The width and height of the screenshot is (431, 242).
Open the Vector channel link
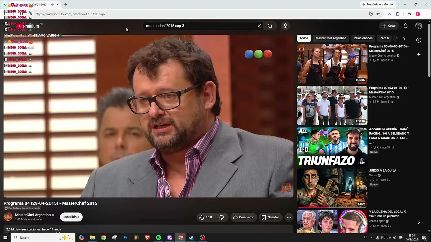pos(373,175)
